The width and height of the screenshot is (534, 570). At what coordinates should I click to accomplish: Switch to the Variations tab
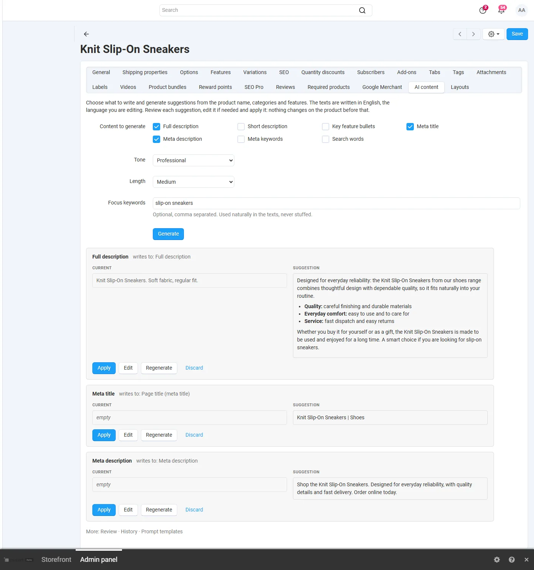255,72
